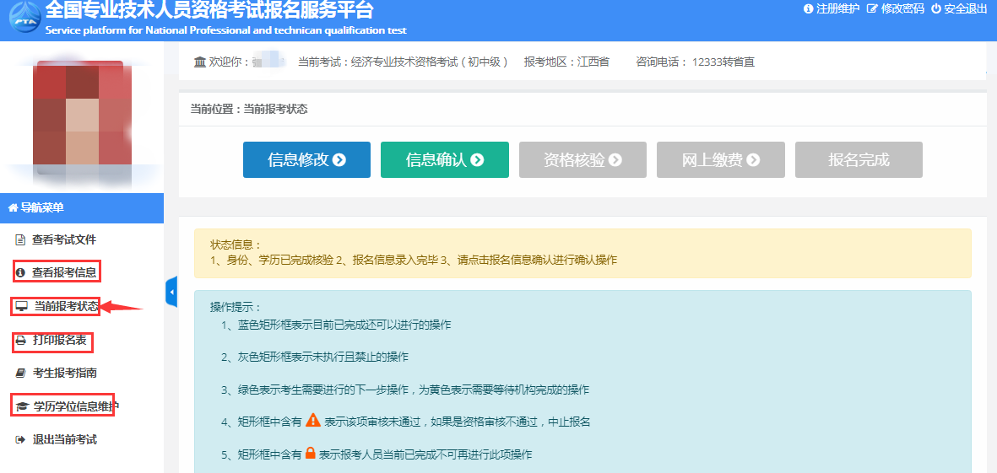Click the 导航菜单 header
The height and width of the screenshot is (473, 997).
coord(81,207)
